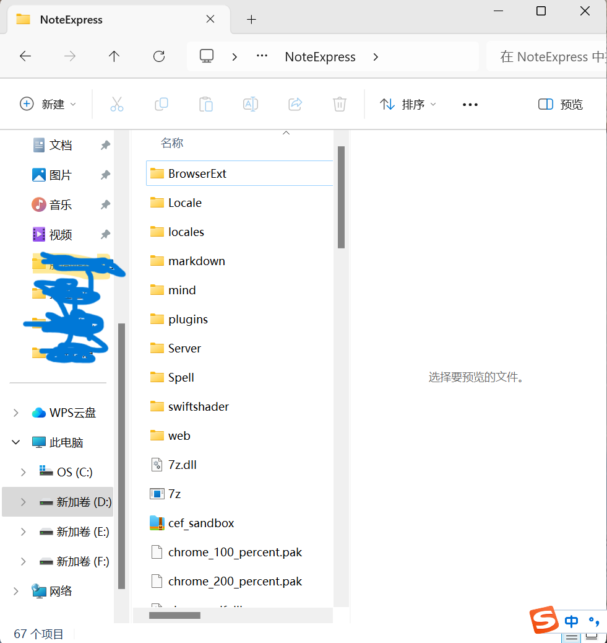Click the Sogou input method S icon

click(544, 619)
